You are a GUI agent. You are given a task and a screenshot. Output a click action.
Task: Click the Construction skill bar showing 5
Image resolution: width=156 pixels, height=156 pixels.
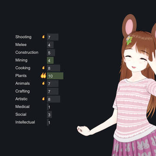[51, 52]
